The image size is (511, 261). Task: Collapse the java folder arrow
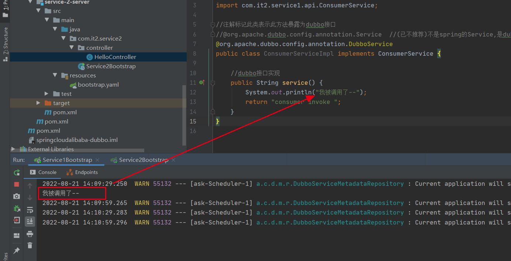[55, 29]
